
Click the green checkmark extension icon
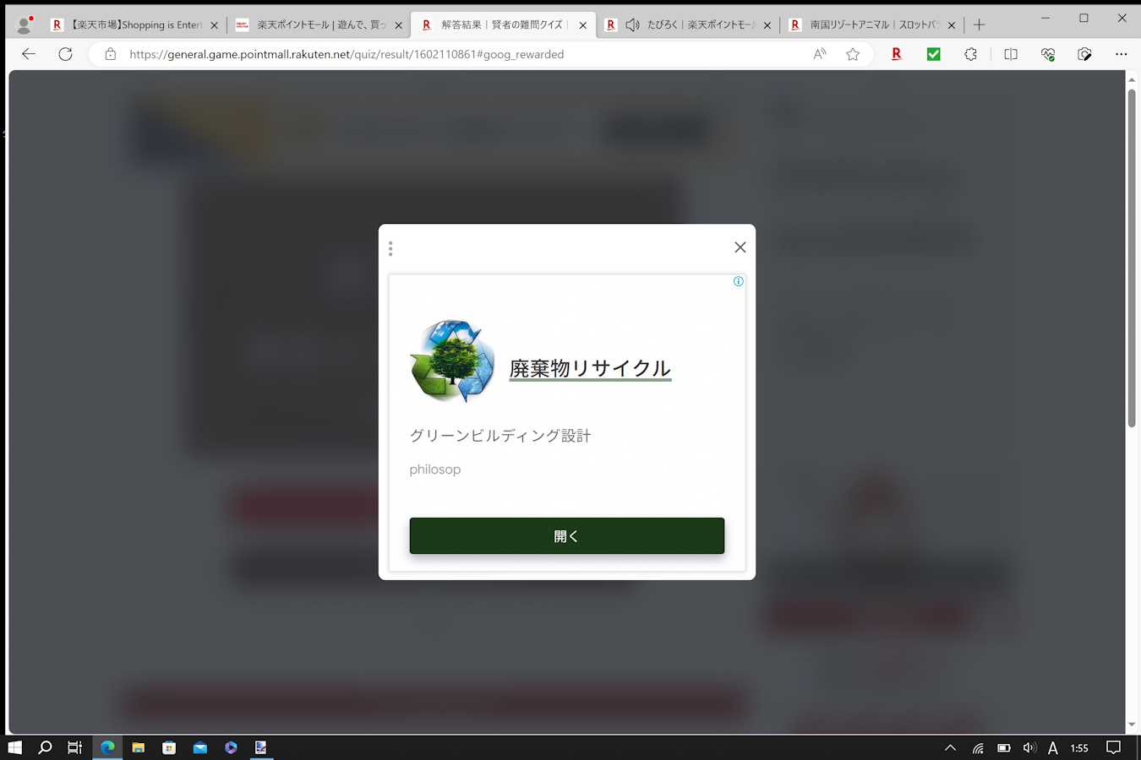click(934, 54)
